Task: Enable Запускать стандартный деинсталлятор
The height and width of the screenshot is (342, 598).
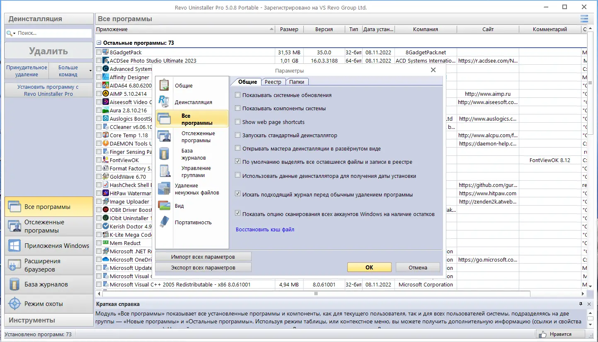Action: (x=238, y=135)
